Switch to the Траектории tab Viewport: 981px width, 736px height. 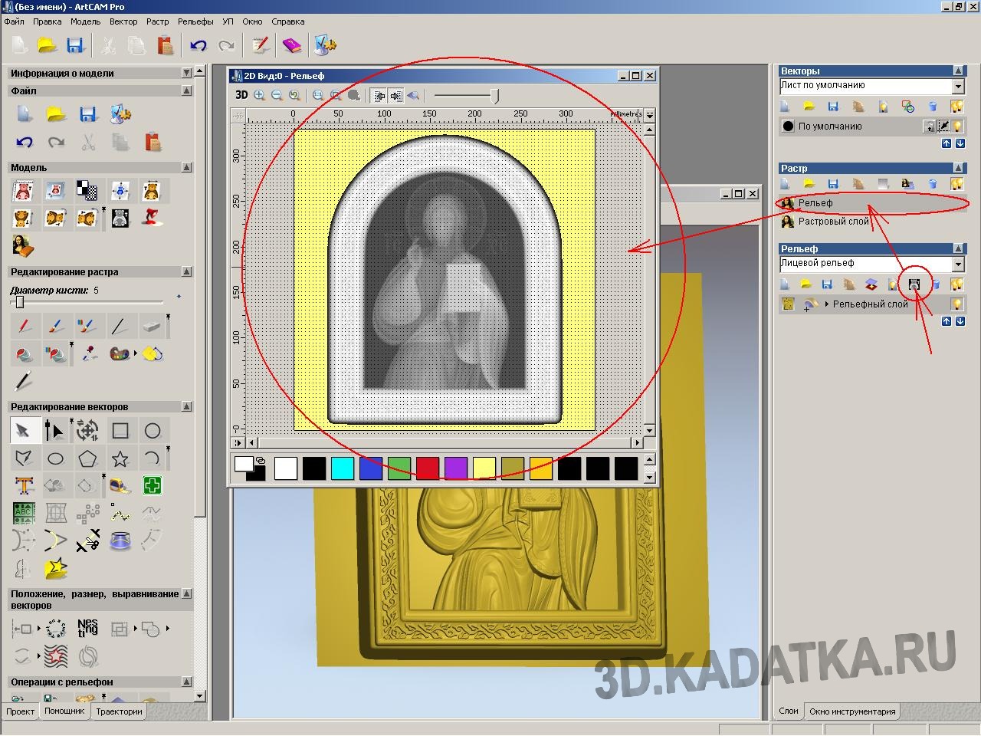119,711
